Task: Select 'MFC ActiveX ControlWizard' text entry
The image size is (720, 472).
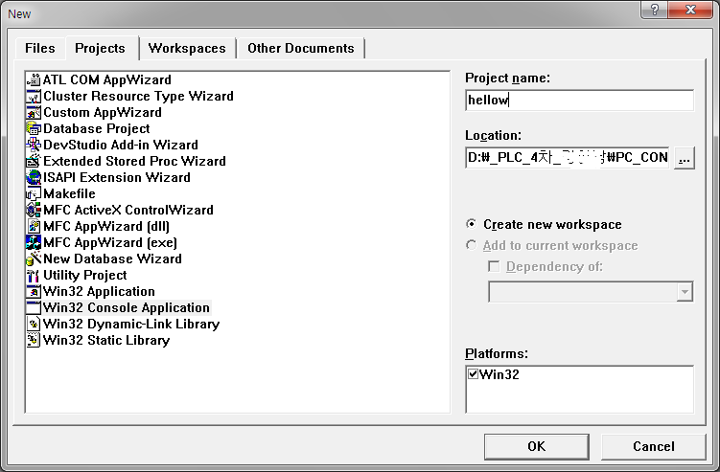Action: (x=128, y=210)
